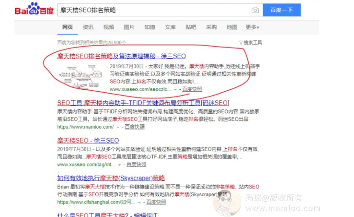This screenshot has height=217, width=354.
Task: Click the first result's thumbnail image
Action: 80,77
